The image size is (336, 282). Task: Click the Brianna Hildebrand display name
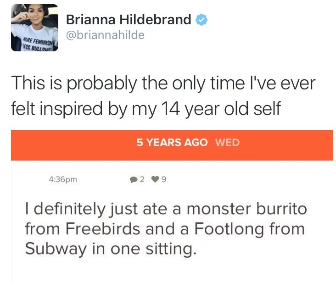point(129,20)
